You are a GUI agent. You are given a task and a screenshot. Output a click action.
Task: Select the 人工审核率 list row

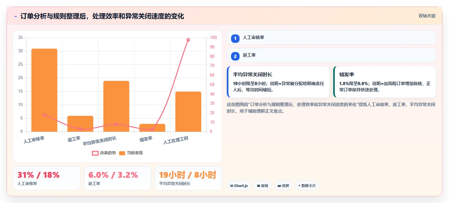[331, 37]
